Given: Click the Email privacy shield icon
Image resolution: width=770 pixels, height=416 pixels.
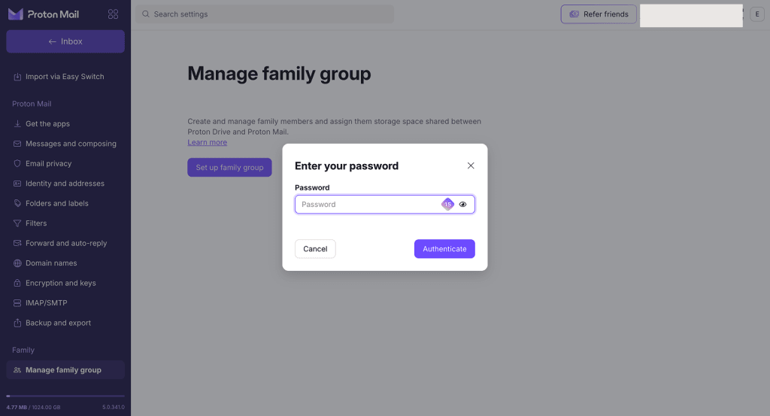Looking at the screenshot, I should (x=17, y=163).
